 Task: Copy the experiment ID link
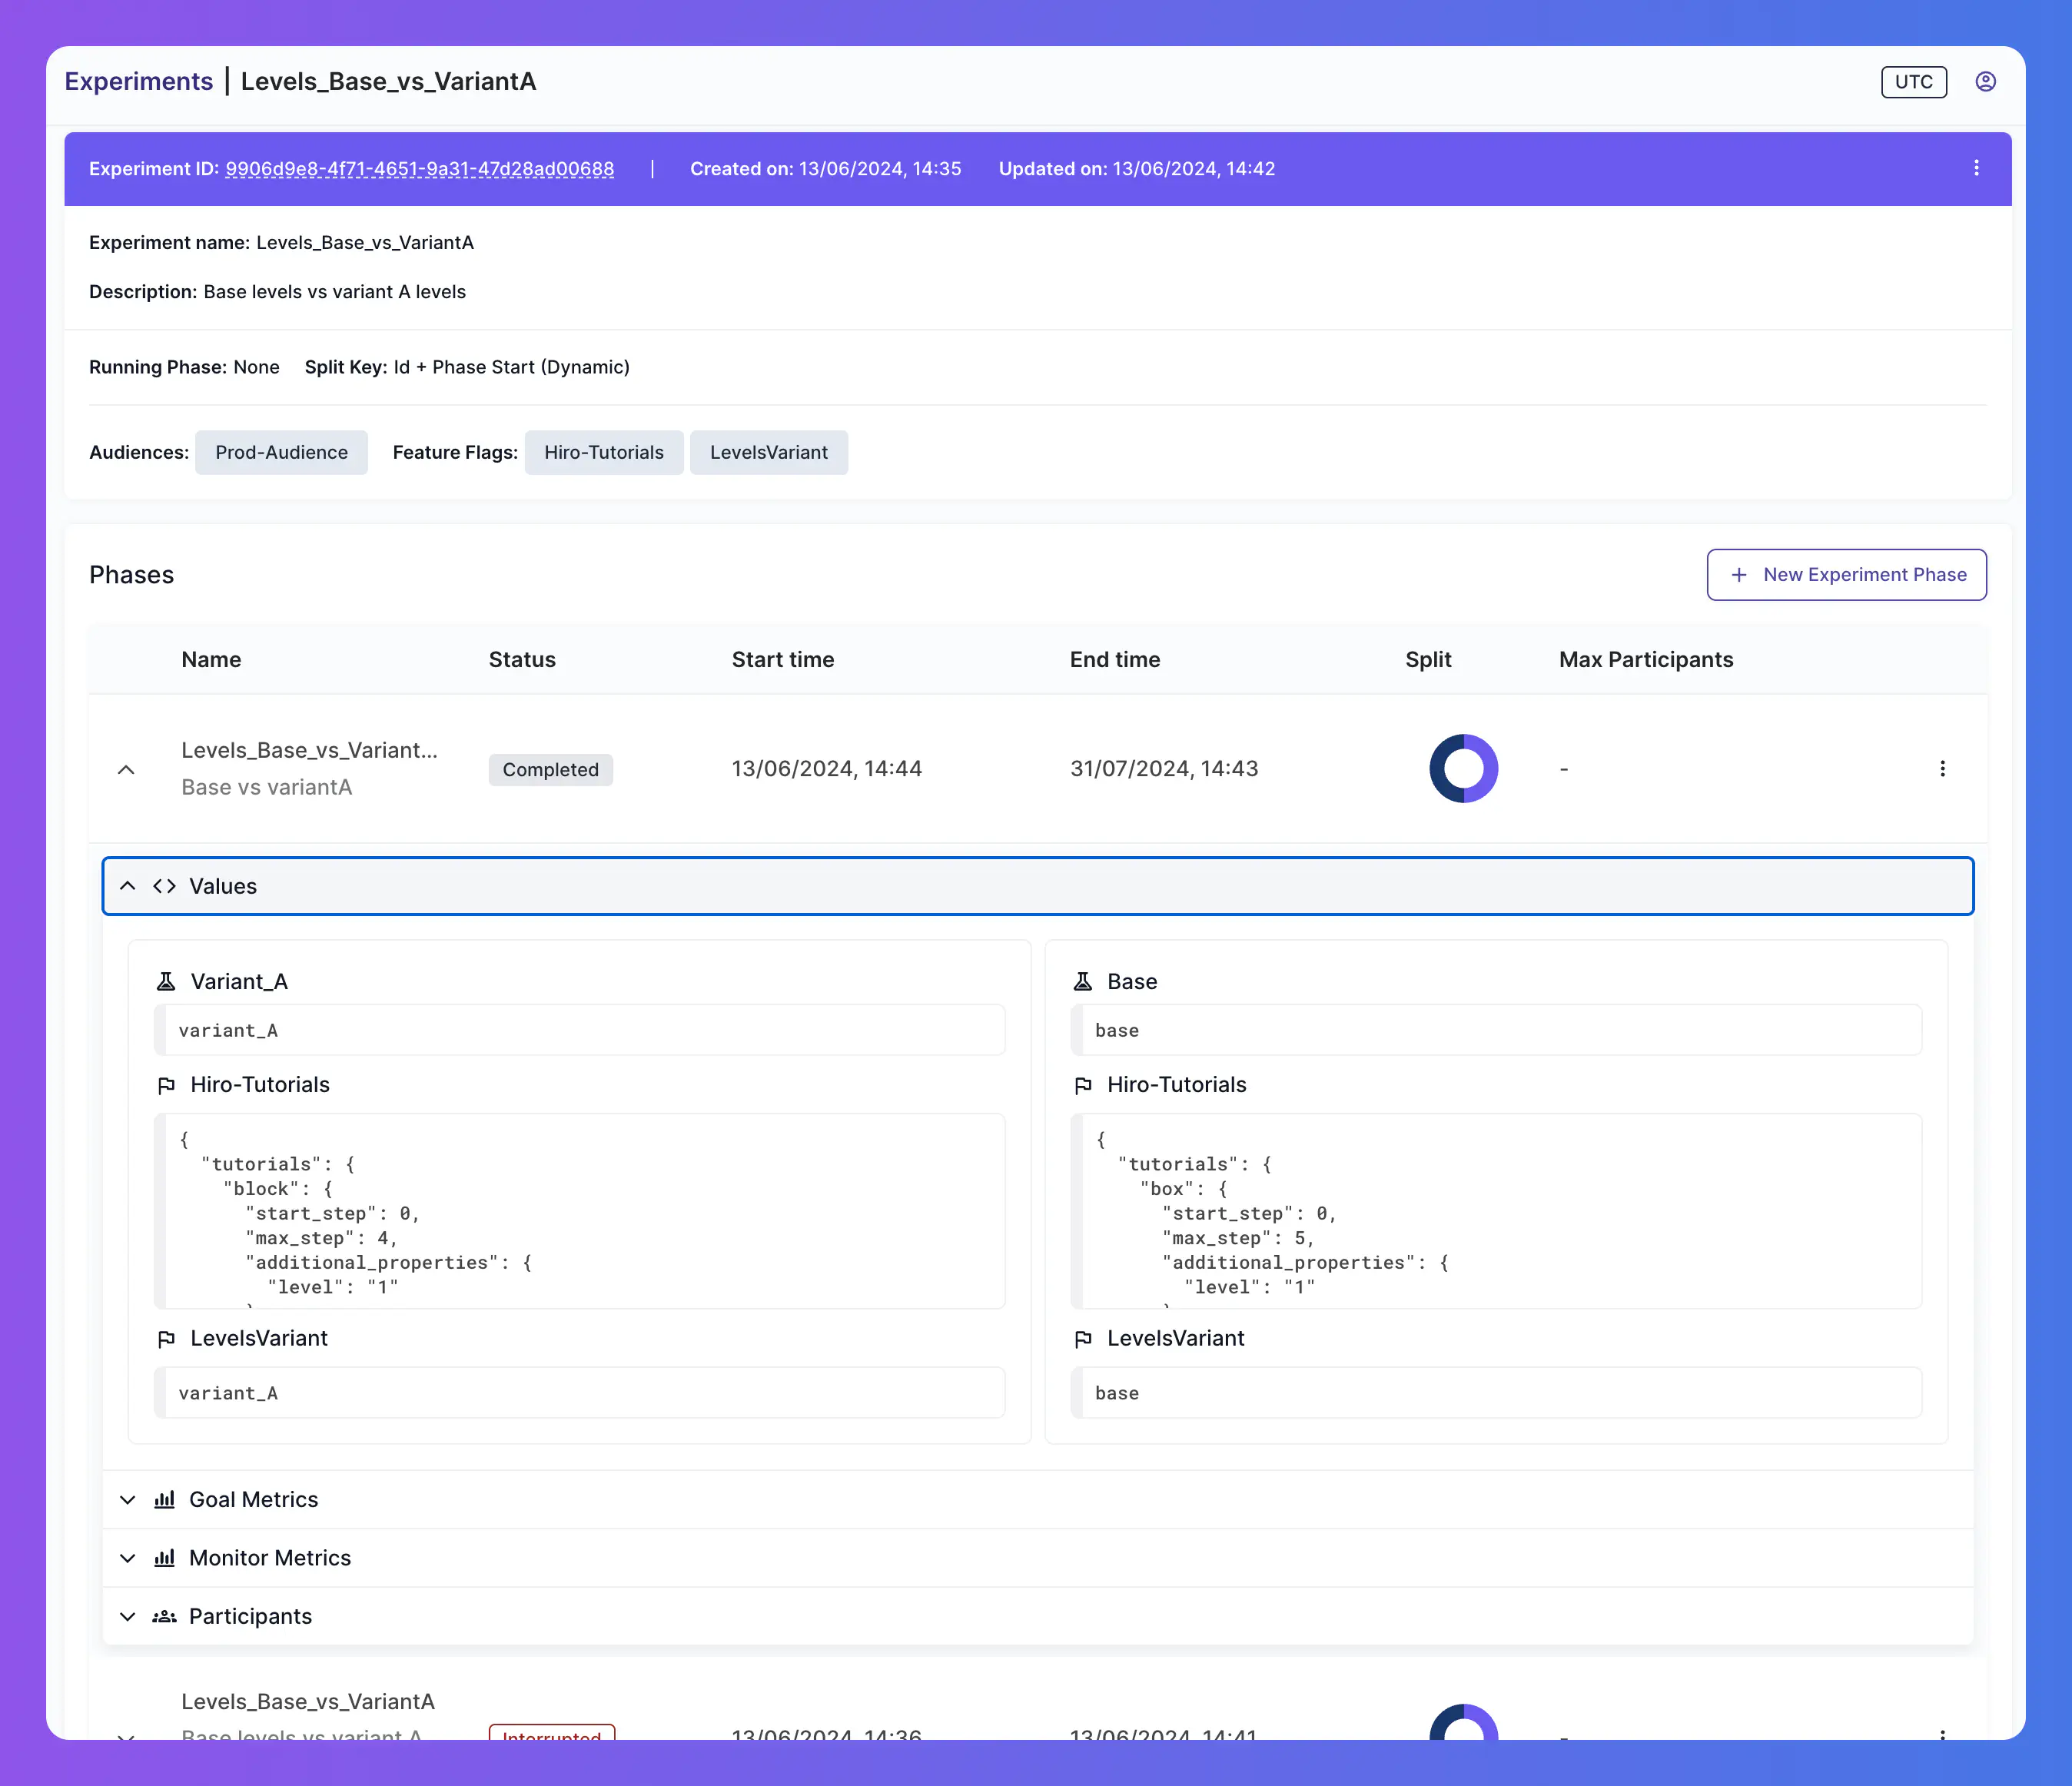(x=420, y=169)
